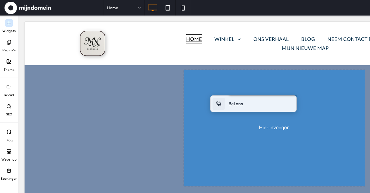Open the Pagina's pages icon
The image size is (370, 193).
point(9,42)
